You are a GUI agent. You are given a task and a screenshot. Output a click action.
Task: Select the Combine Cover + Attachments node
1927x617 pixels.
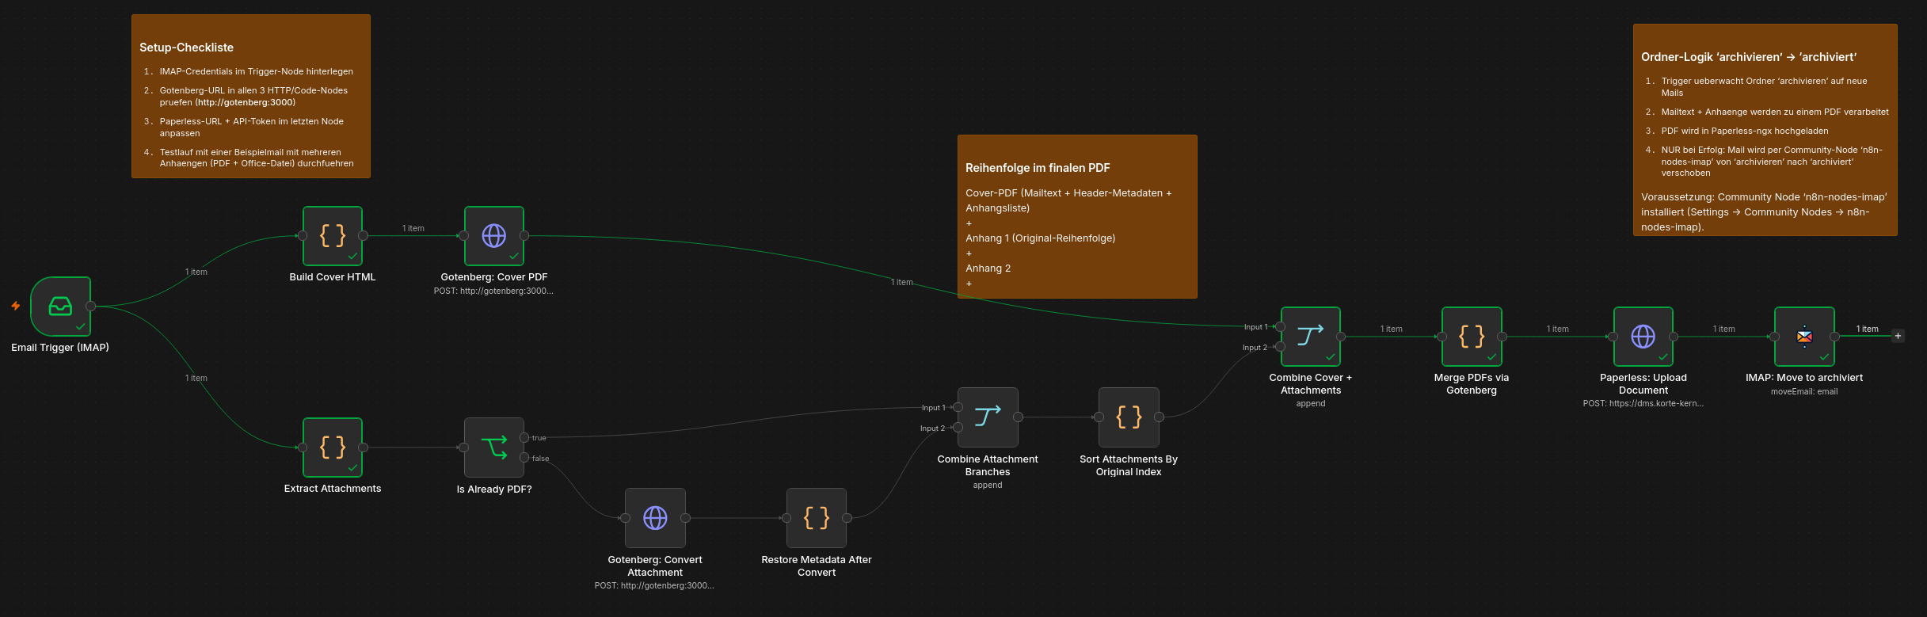click(x=1311, y=337)
